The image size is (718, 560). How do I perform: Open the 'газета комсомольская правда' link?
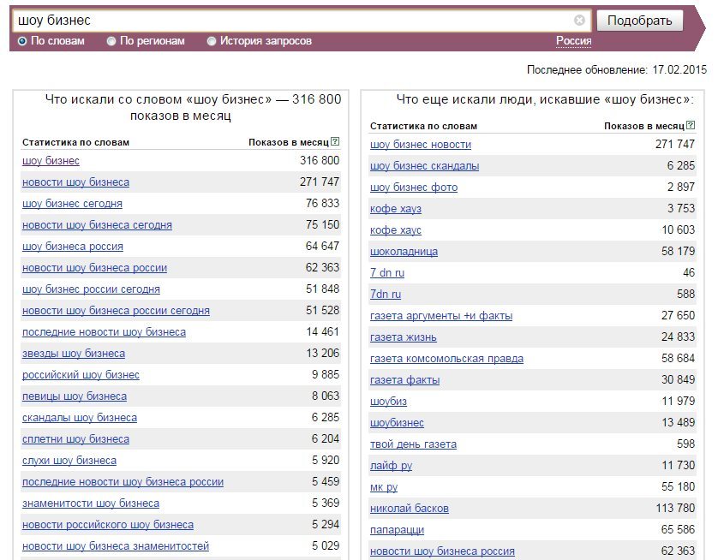pyautogui.click(x=446, y=359)
